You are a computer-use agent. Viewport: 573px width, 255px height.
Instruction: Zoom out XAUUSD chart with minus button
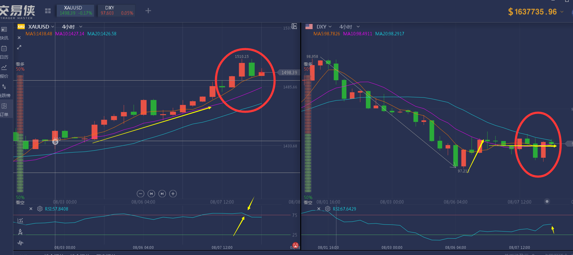click(141, 194)
